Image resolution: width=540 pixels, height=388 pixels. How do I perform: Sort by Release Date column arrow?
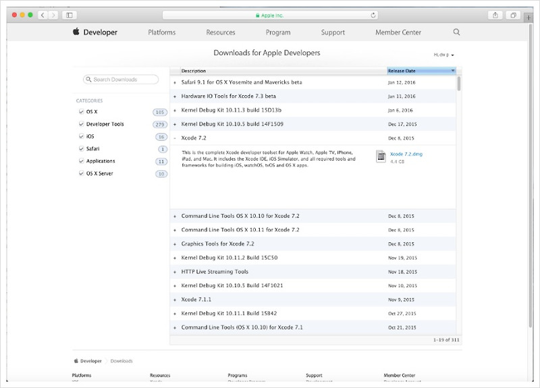tap(453, 71)
